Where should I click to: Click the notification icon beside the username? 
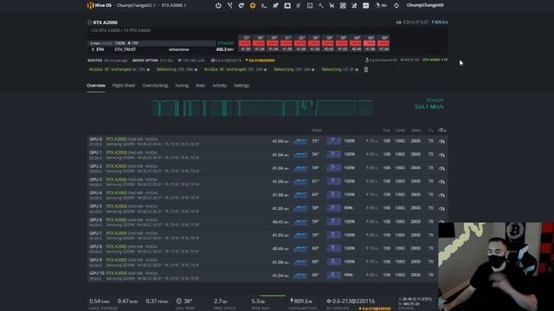(x=396, y=5)
